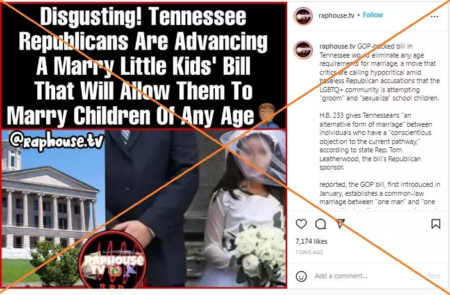This screenshot has height=295, width=450.
Task: Open more options three-dot menu
Action: [435, 17]
